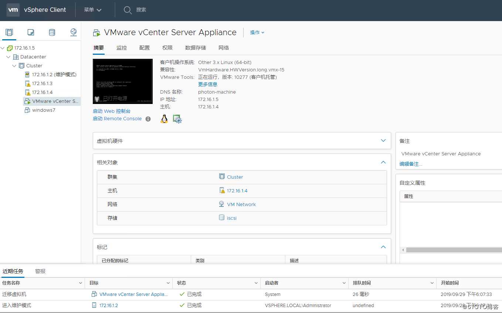
Task: Click host icon in related objects row
Action: pyautogui.click(x=222, y=191)
